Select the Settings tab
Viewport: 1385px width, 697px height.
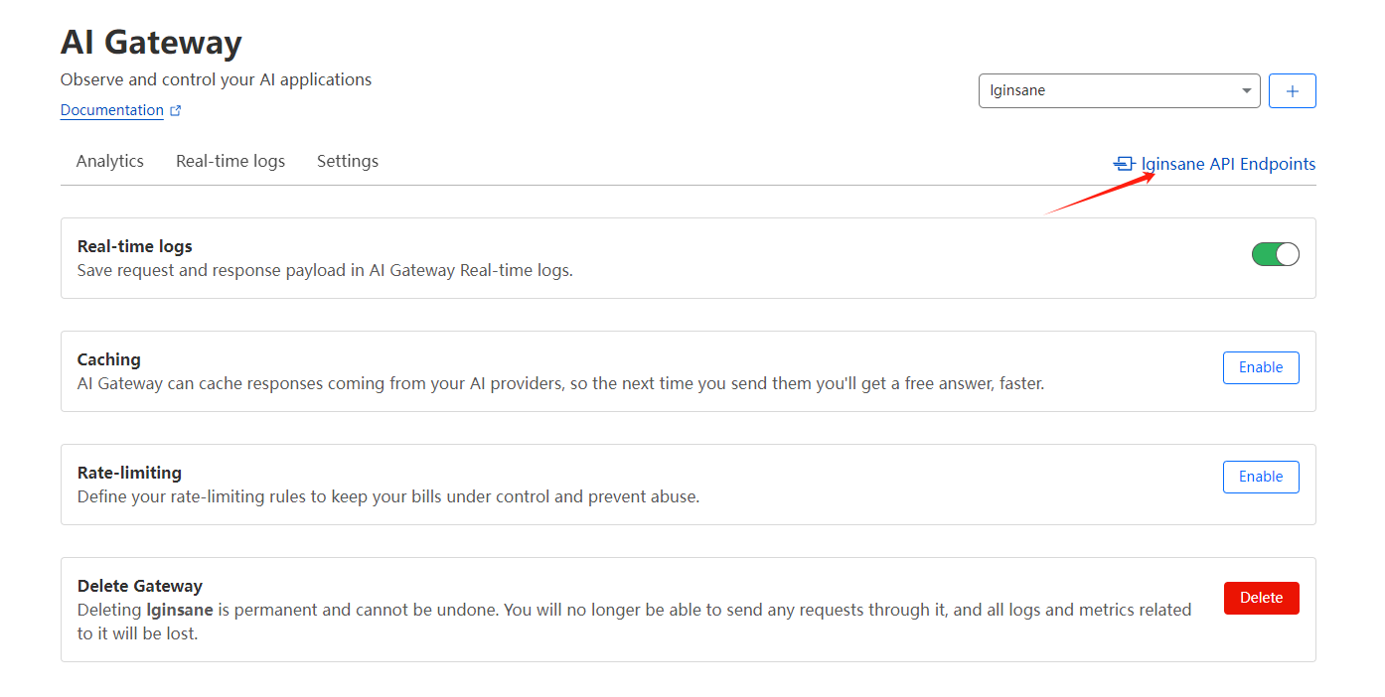[348, 161]
